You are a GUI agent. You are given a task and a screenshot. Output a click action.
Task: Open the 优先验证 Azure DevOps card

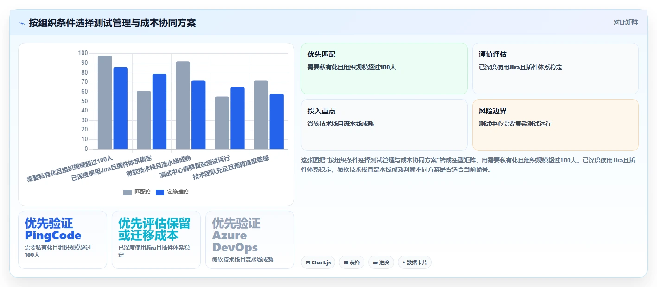coord(250,240)
